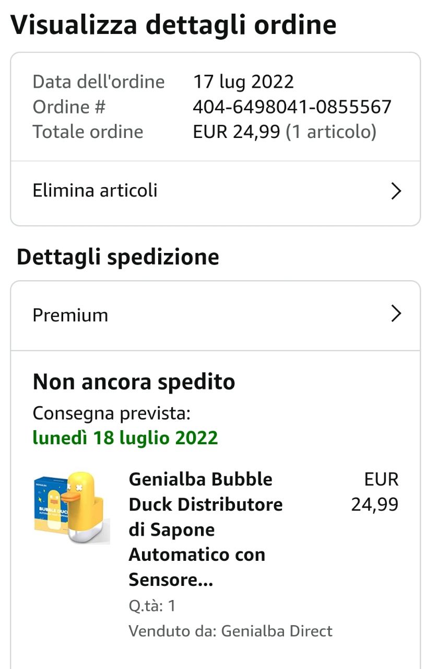Viewport: 425px width, 669px height.
Task: Select order number 404-6498041-0855567
Action: coord(292,107)
